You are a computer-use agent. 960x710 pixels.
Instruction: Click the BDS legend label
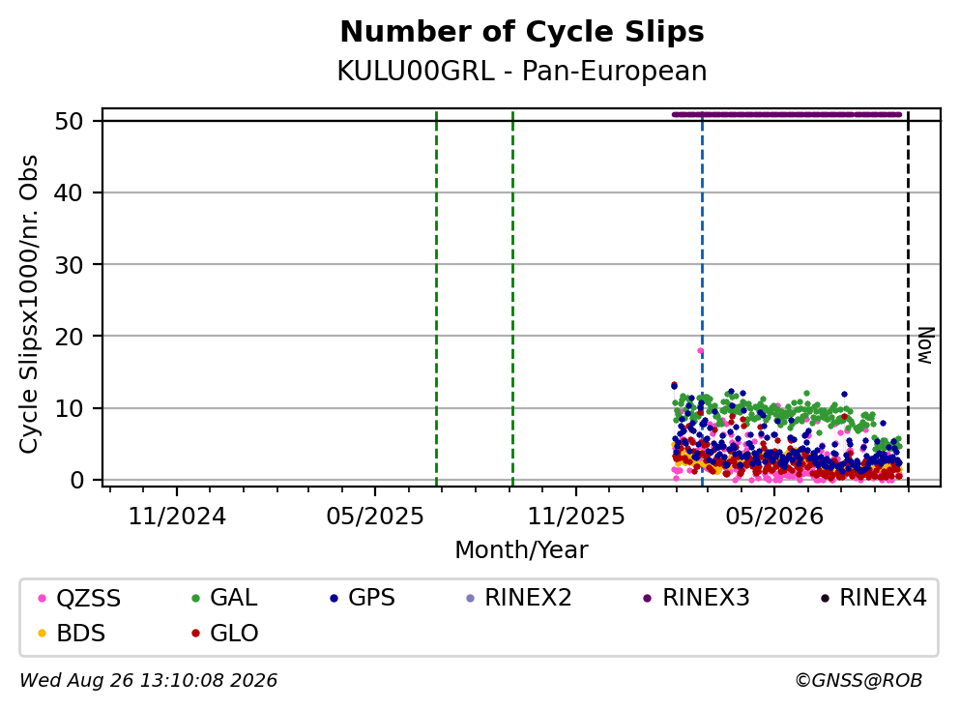[81, 634]
